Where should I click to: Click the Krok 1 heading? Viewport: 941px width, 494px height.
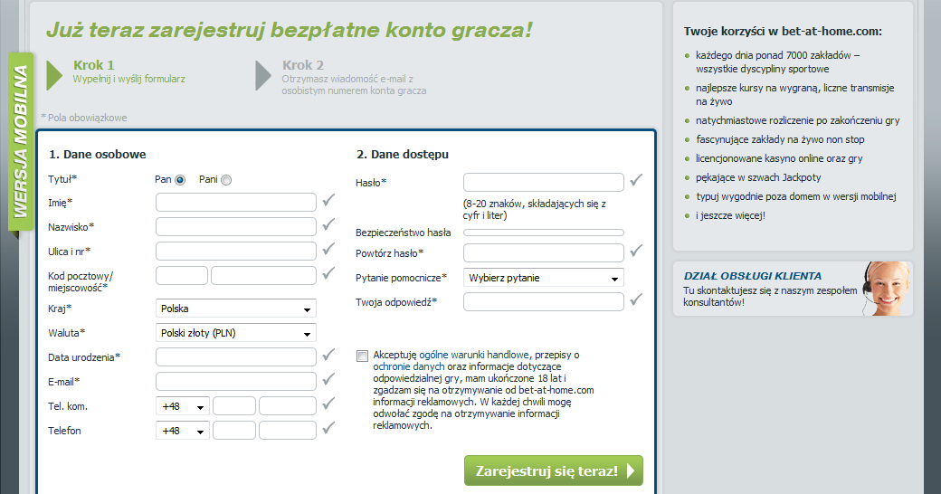pyautogui.click(x=93, y=65)
